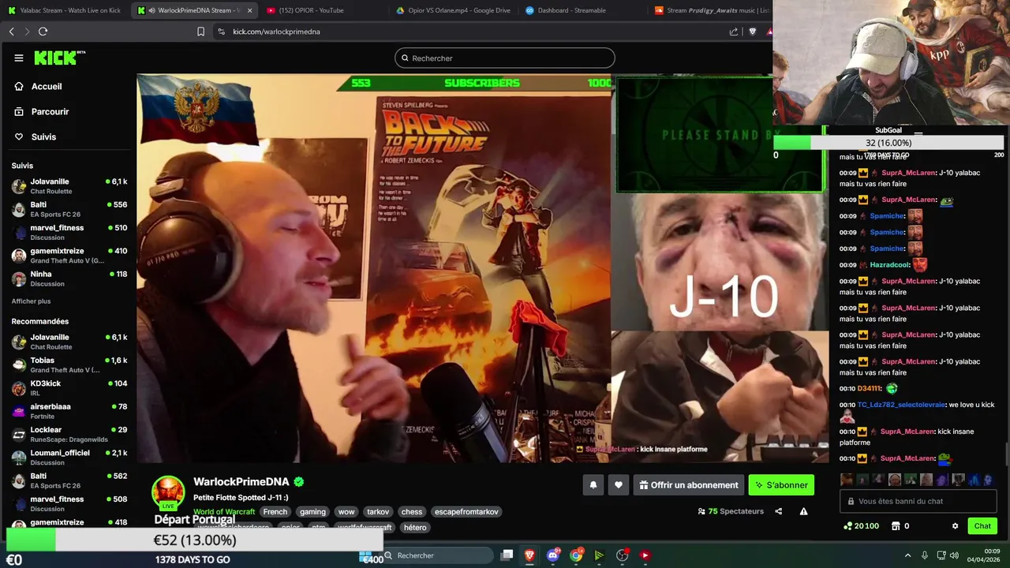Click the microphone tray icon
1010x568 pixels.
[x=924, y=555]
